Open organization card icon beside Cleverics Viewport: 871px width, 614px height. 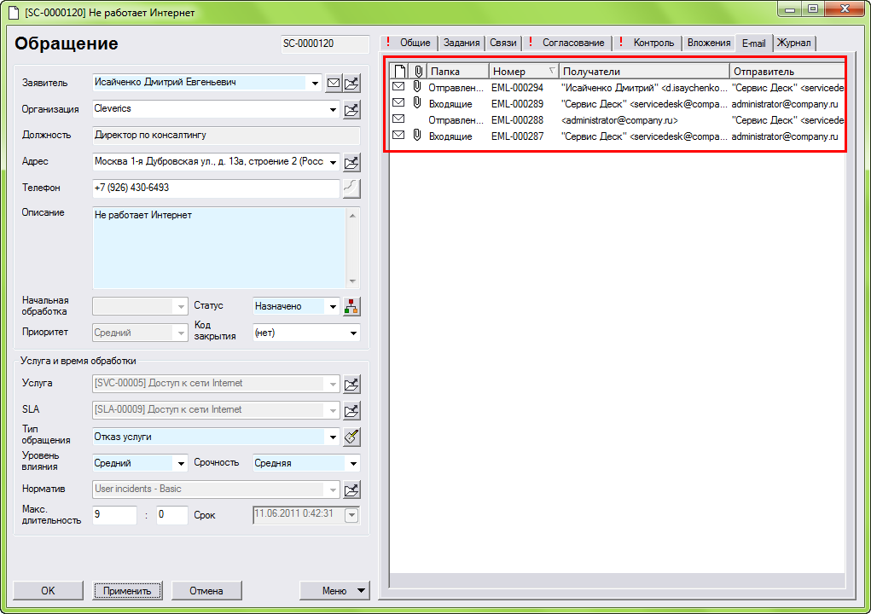(x=351, y=110)
